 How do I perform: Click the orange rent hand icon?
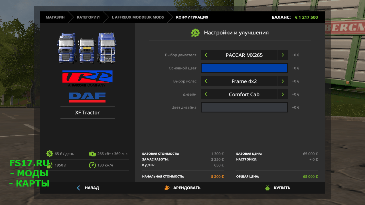[x=167, y=188]
